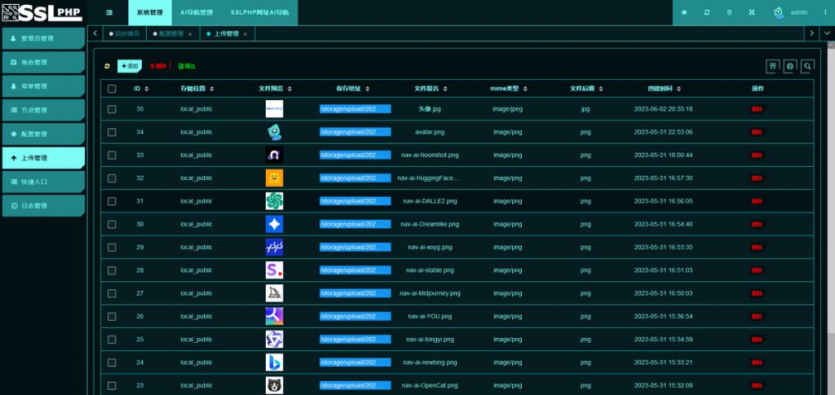835x395 pixels.
Task: Open the search icon above the table
Action: click(x=806, y=66)
